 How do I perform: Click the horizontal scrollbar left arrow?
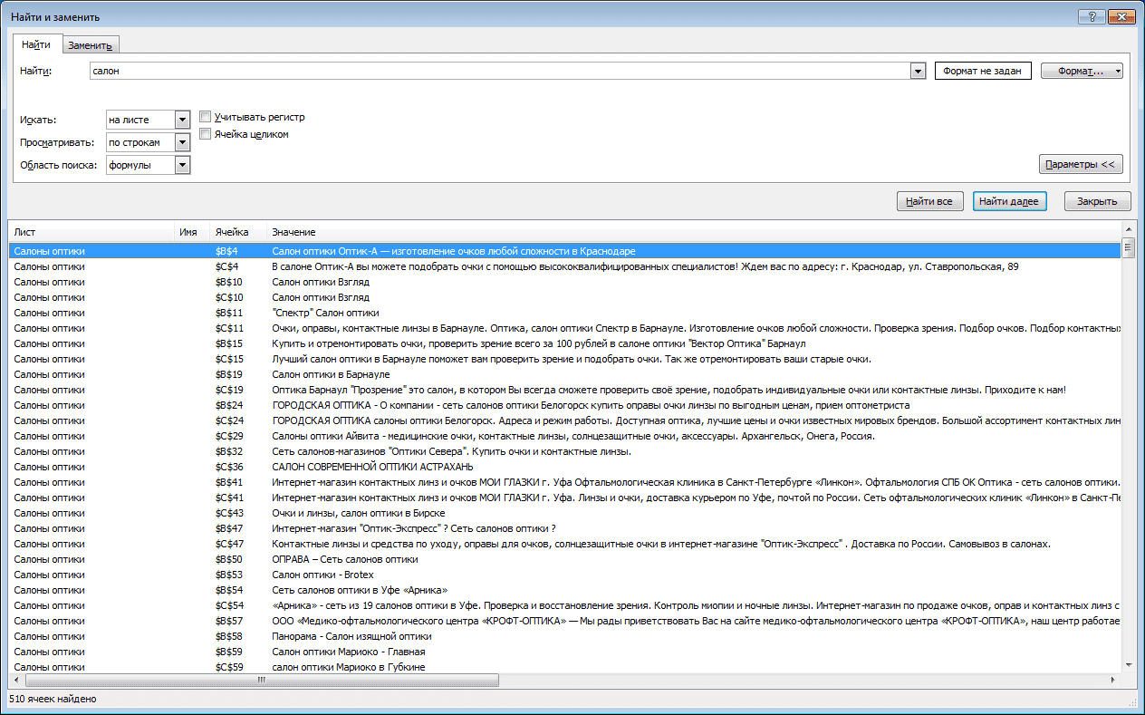coord(15,680)
